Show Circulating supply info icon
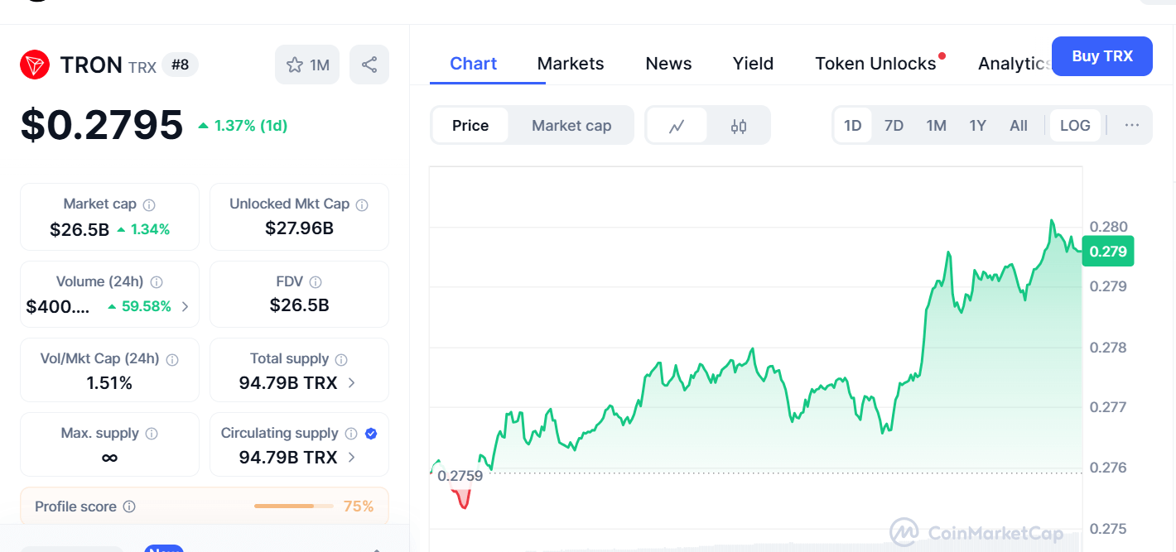This screenshot has height=552, width=1176. tap(351, 434)
